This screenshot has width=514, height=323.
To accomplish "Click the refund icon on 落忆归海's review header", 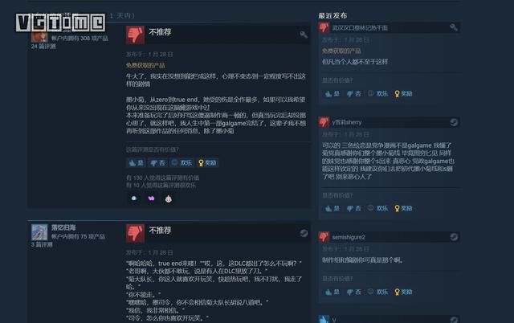I will pos(304,233).
